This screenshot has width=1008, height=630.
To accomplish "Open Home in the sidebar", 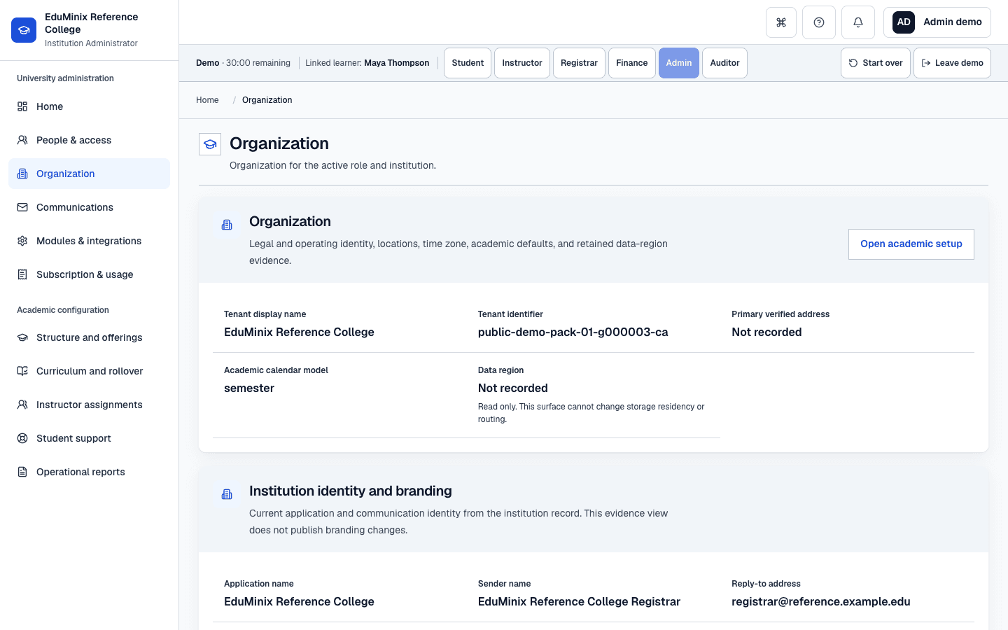I will tap(89, 106).
